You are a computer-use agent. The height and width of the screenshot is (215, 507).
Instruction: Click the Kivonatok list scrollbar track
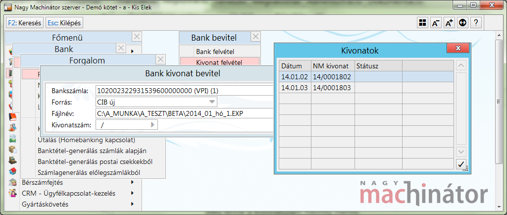pos(461,108)
